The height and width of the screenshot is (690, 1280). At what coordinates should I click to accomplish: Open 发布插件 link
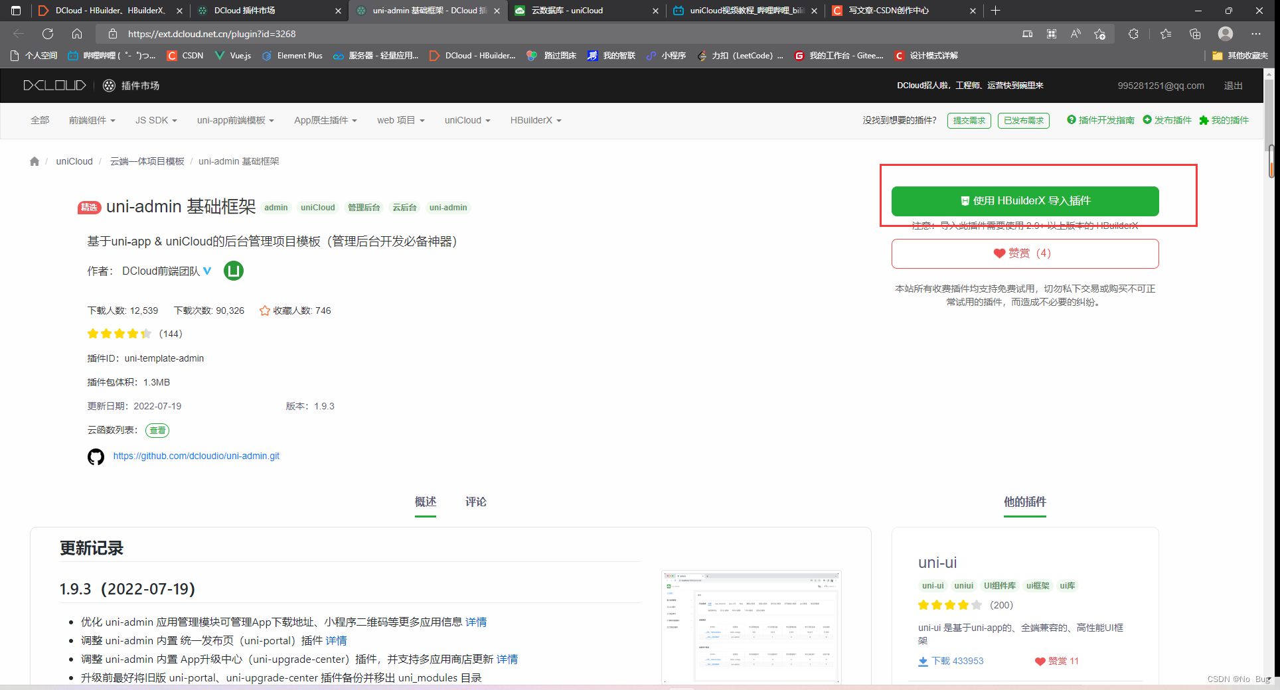1167,120
